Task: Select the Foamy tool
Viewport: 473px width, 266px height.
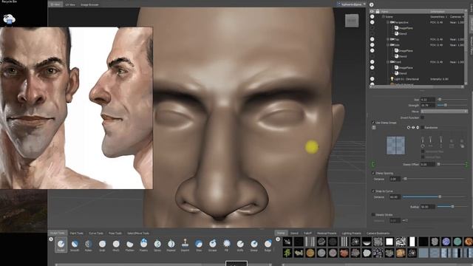Action: 143,244
